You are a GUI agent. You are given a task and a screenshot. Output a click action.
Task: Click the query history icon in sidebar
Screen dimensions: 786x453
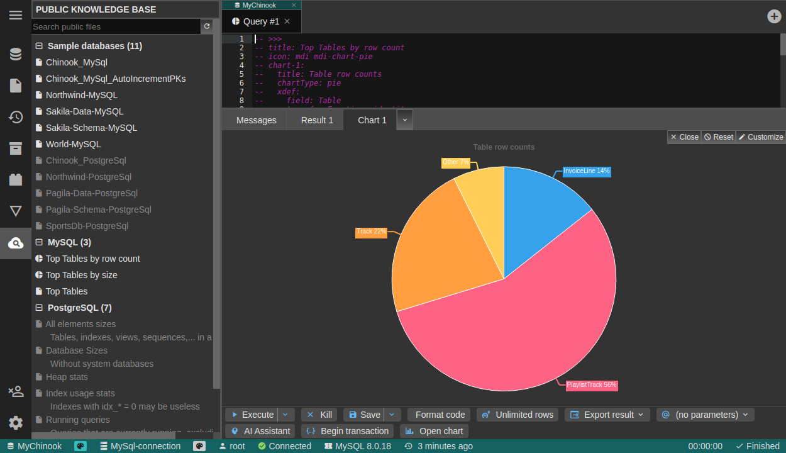[16, 117]
